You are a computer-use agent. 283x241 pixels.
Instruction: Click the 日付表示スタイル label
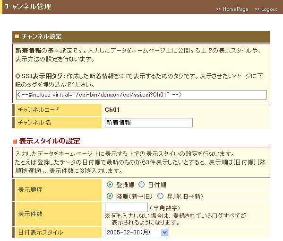(x=41, y=232)
